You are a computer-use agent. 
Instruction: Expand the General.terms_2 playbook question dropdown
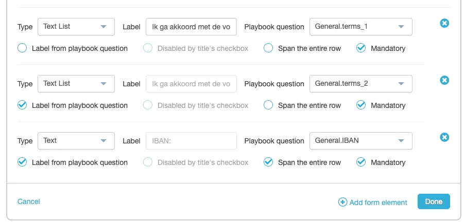(360, 84)
